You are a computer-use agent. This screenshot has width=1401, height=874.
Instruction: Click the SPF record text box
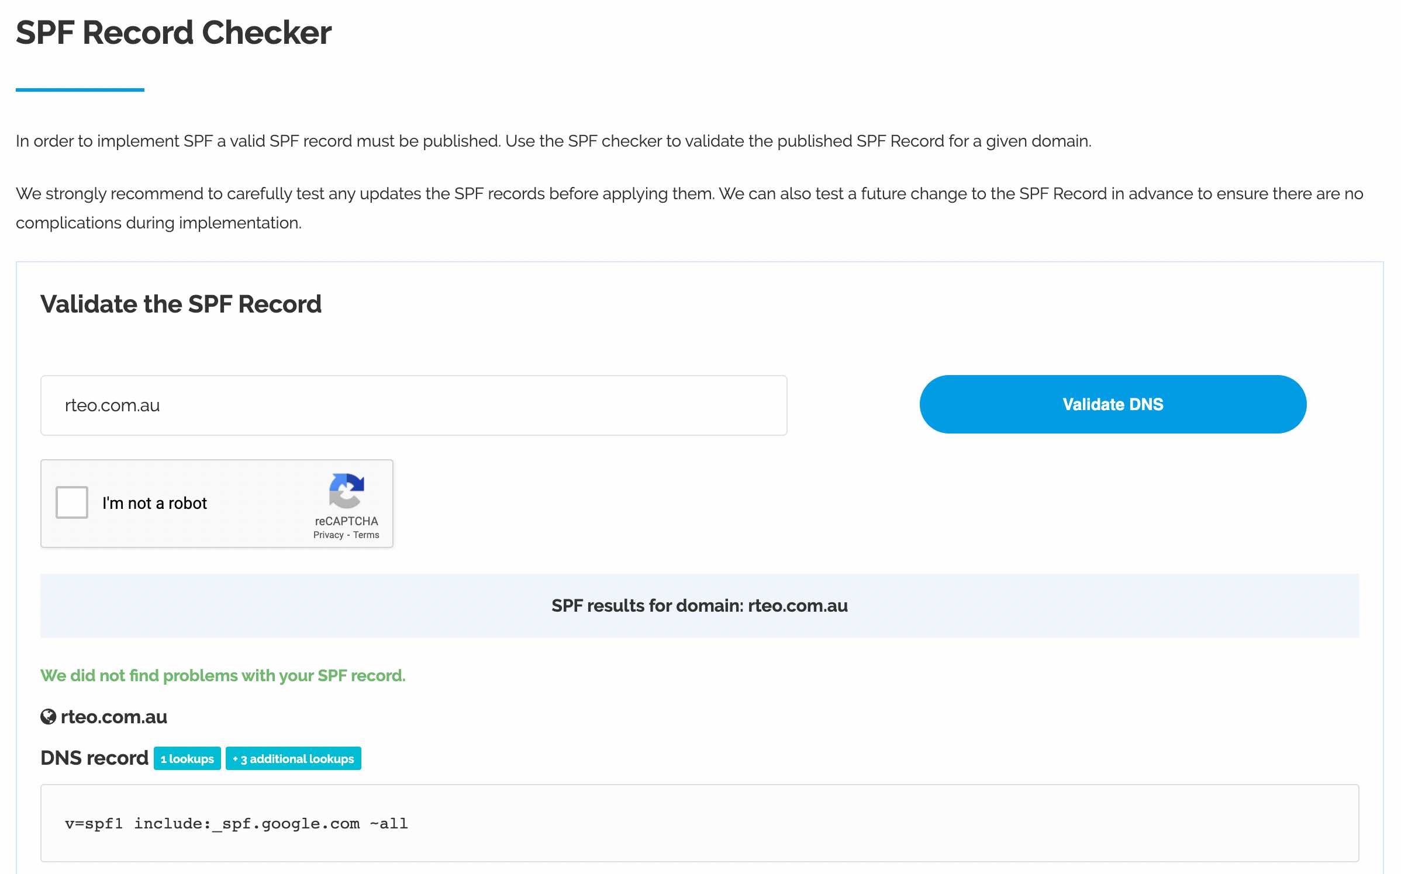click(x=699, y=823)
